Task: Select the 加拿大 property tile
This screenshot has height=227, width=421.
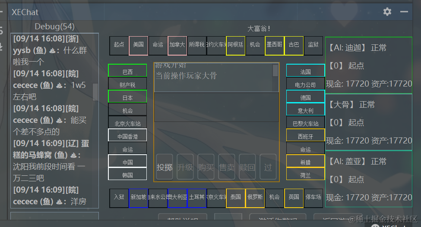Action: point(177,46)
